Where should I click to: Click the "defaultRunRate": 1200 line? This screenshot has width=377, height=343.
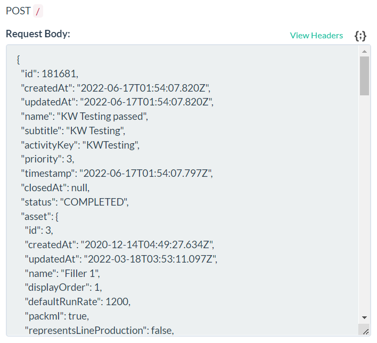(x=78, y=302)
